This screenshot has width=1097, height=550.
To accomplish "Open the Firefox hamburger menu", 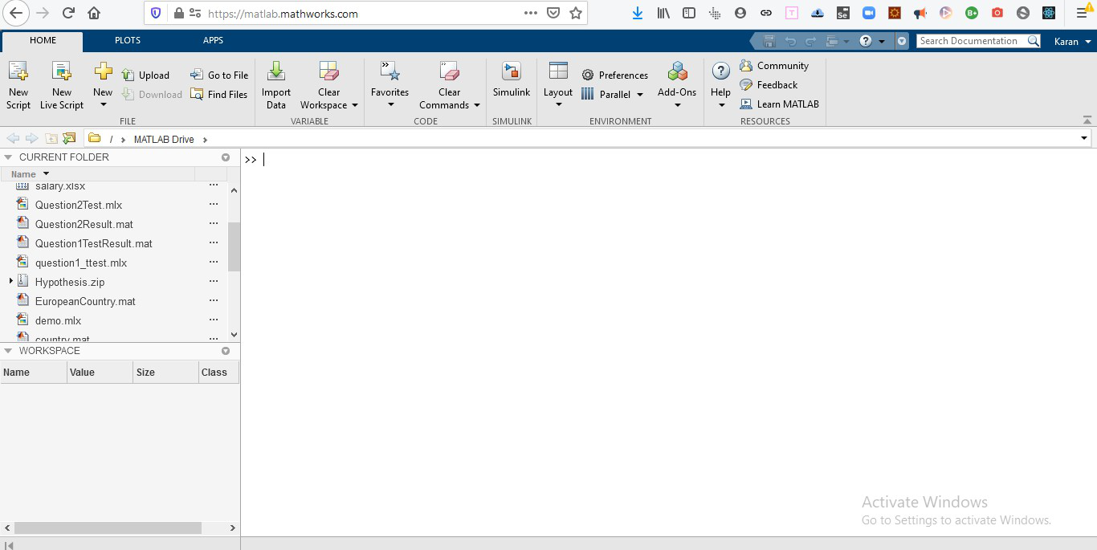I will [x=1082, y=13].
